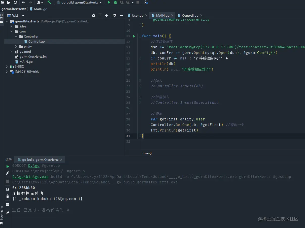Screen dimensions: 305x228
Task: Collapse the gormKitexHertz project root node
Action: click(x=7, y=21)
